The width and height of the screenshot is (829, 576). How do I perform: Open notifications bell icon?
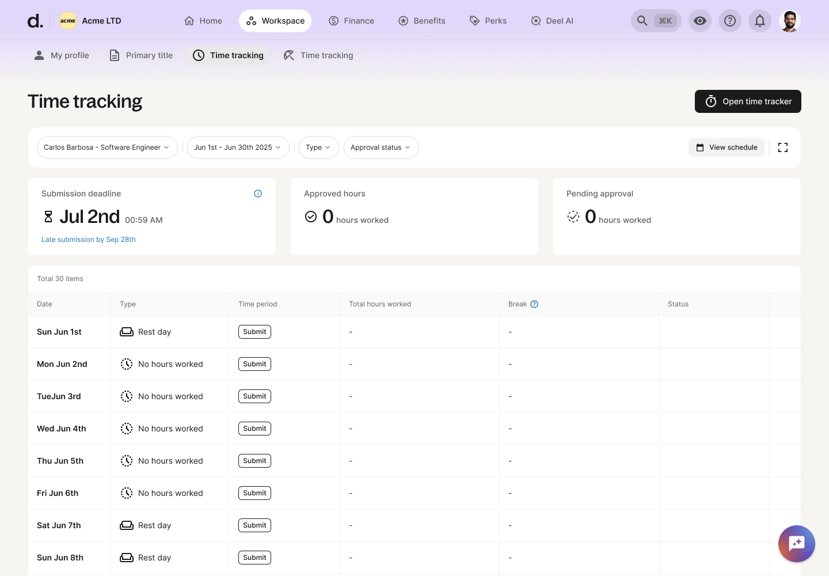coord(760,21)
